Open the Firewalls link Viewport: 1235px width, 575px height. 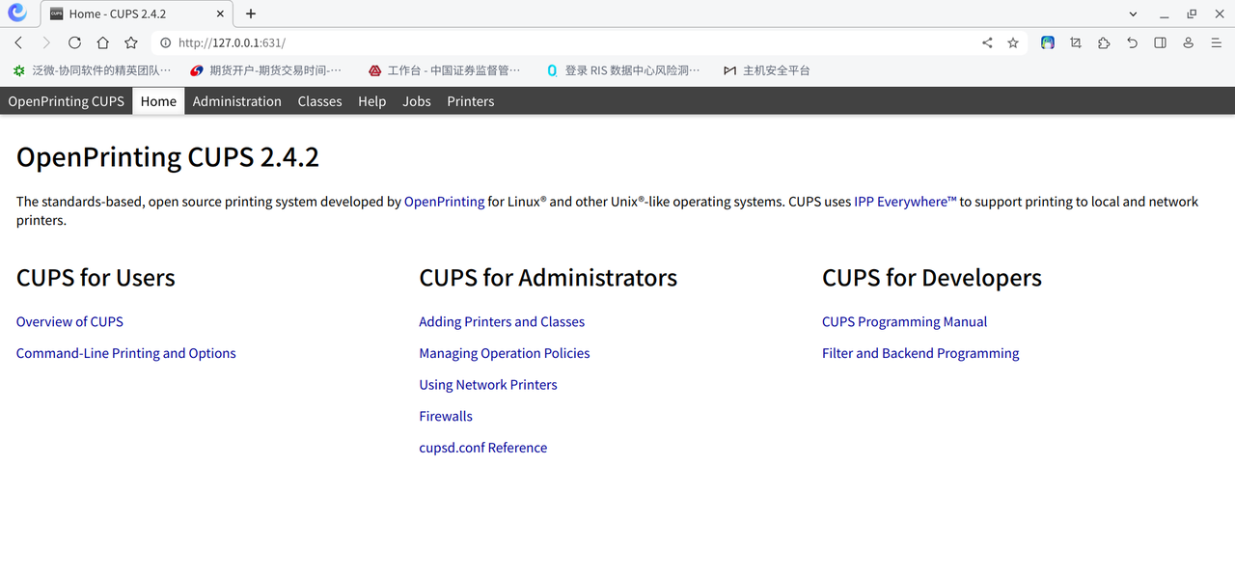click(446, 417)
